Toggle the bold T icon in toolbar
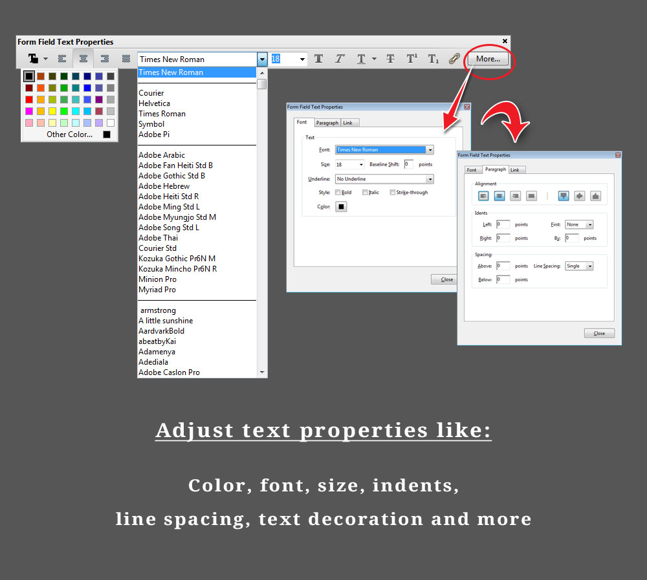 318,59
